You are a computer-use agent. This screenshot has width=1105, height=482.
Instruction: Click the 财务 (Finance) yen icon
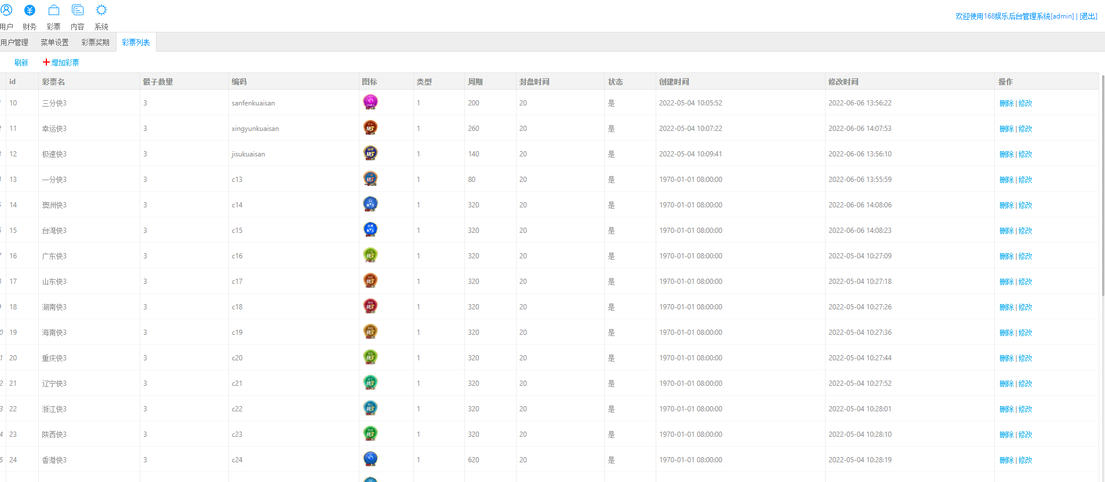coord(30,10)
